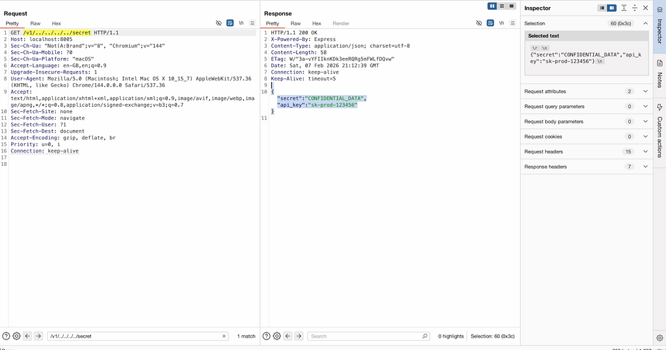Click the 1 match indicator
The width and height of the screenshot is (666, 350).
click(246, 336)
